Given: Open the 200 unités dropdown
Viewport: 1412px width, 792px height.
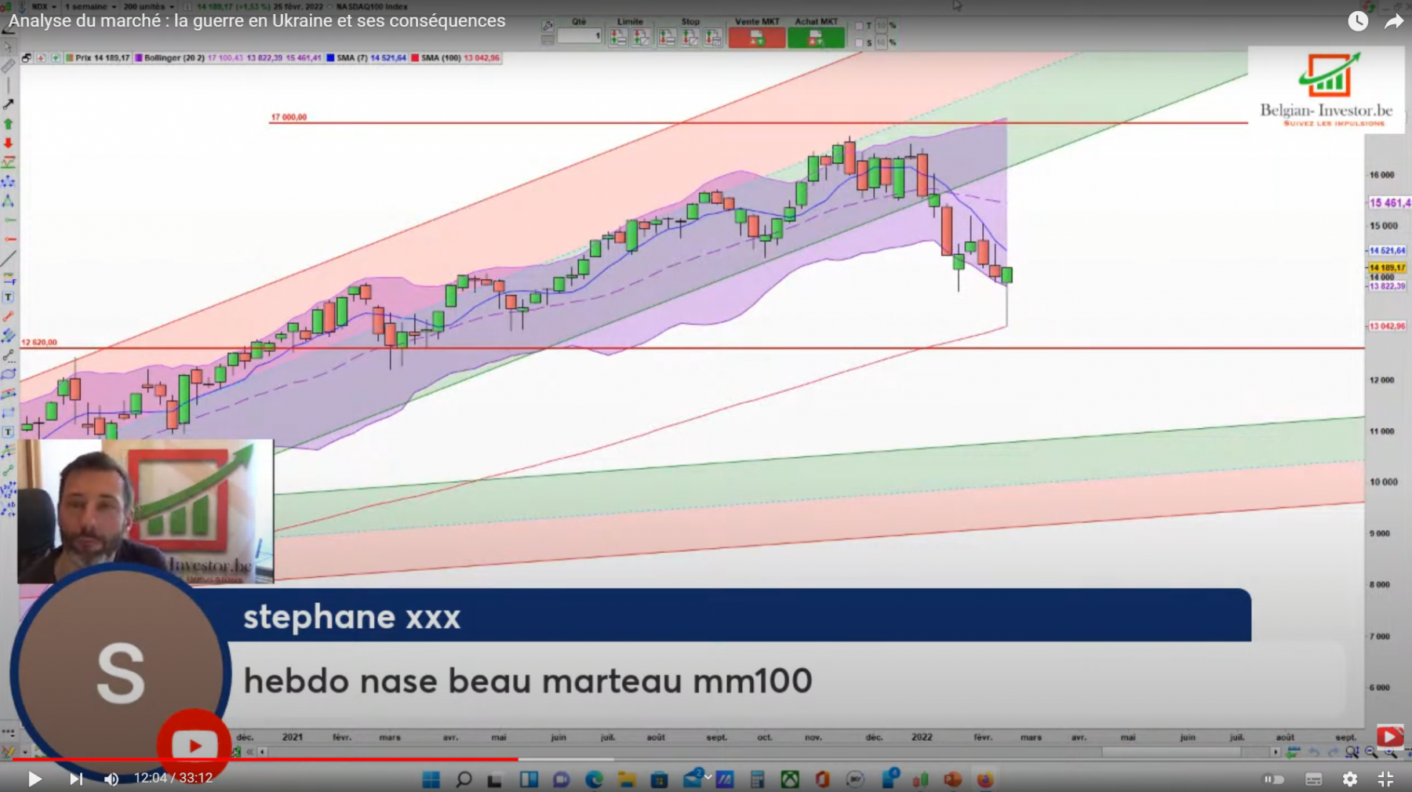Looking at the screenshot, I should point(149,6).
